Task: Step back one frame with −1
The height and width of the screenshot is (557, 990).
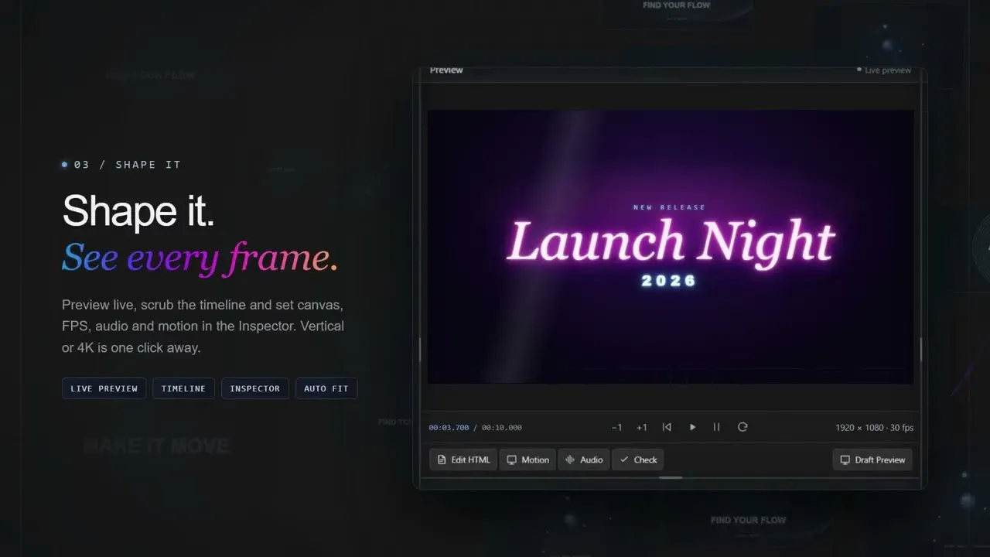Action: point(616,427)
